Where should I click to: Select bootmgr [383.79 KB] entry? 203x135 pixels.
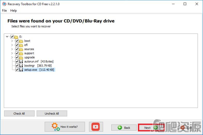point(38,66)
